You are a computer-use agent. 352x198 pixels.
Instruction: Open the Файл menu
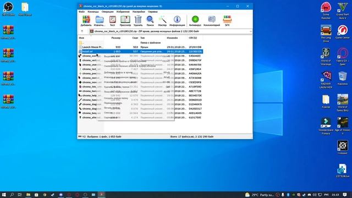82,12
